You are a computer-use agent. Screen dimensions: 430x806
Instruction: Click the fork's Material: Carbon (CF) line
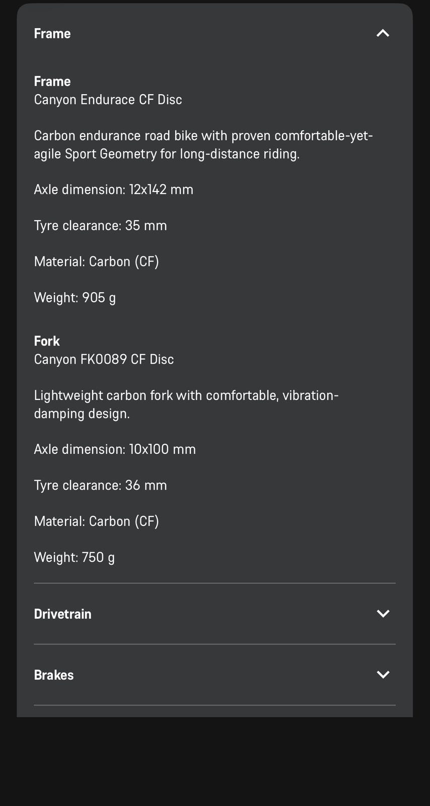coord(96,521)
